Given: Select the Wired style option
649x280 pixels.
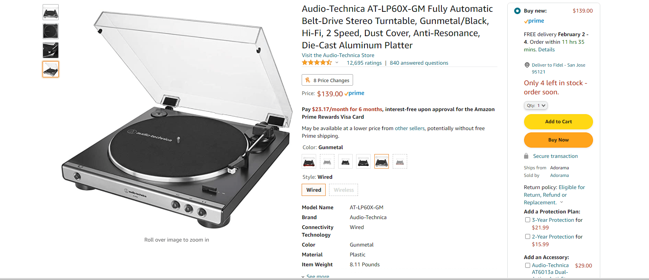Looking at the screenshot, I should (x=313, y=190).
